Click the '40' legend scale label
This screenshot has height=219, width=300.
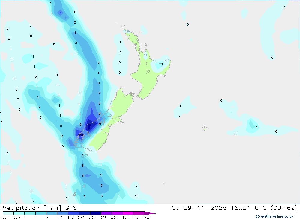coord(124,217)
